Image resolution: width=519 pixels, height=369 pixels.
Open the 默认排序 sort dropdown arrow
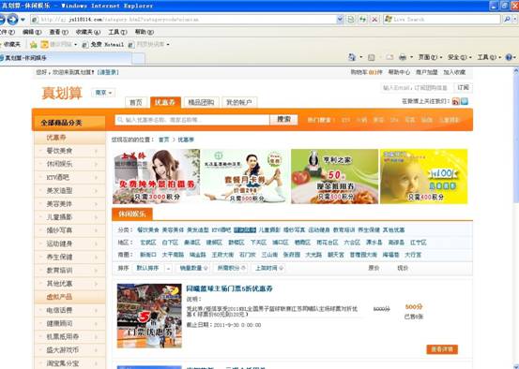[168, 269]
